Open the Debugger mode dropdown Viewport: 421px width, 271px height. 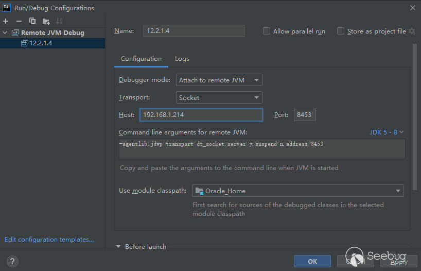point(219,80)
